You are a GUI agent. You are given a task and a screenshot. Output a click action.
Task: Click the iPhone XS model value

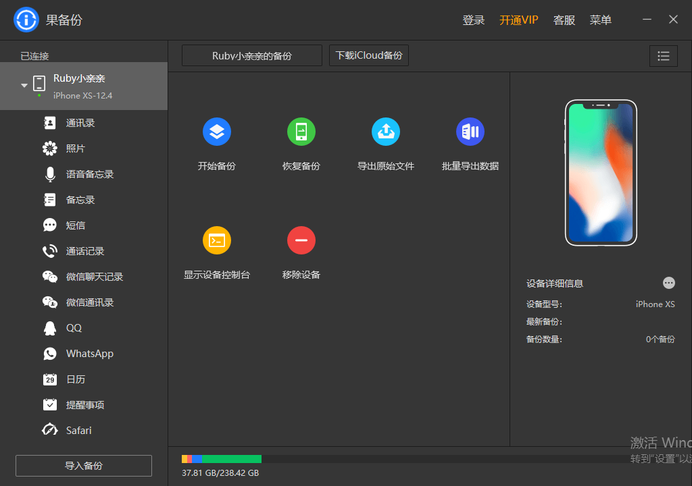tap(656, 304)
